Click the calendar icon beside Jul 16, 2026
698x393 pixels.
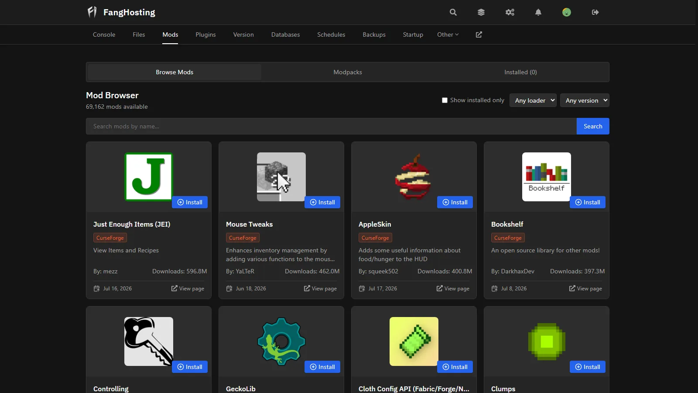pyautogui.click(x=97, y=289)
